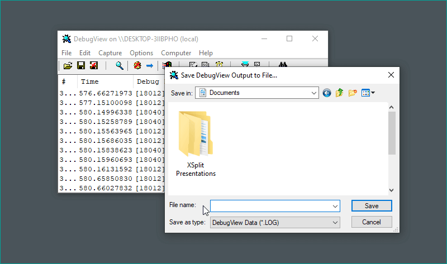
Task: Click the grid toolbar icon beside History depth
Action: (206, 64)
